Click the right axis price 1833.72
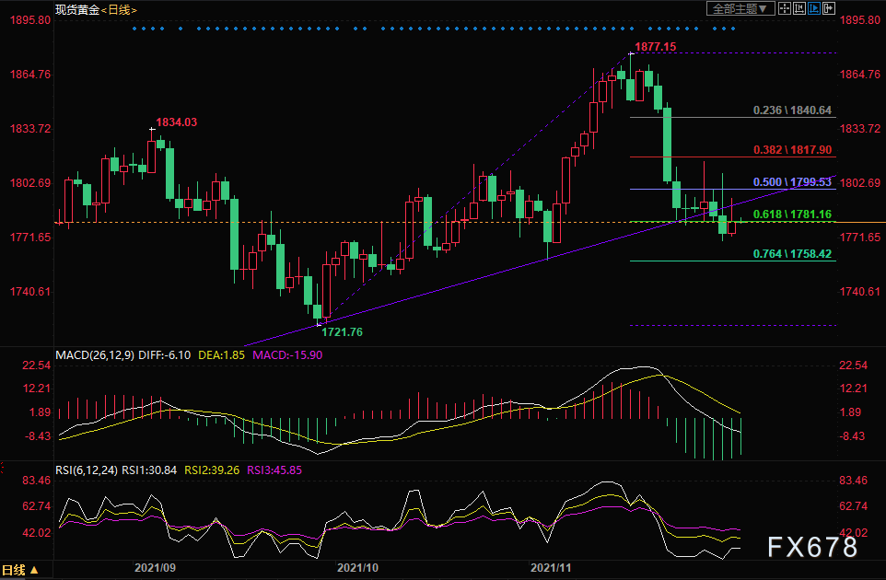Screen dimensions: 886x580 860,129
